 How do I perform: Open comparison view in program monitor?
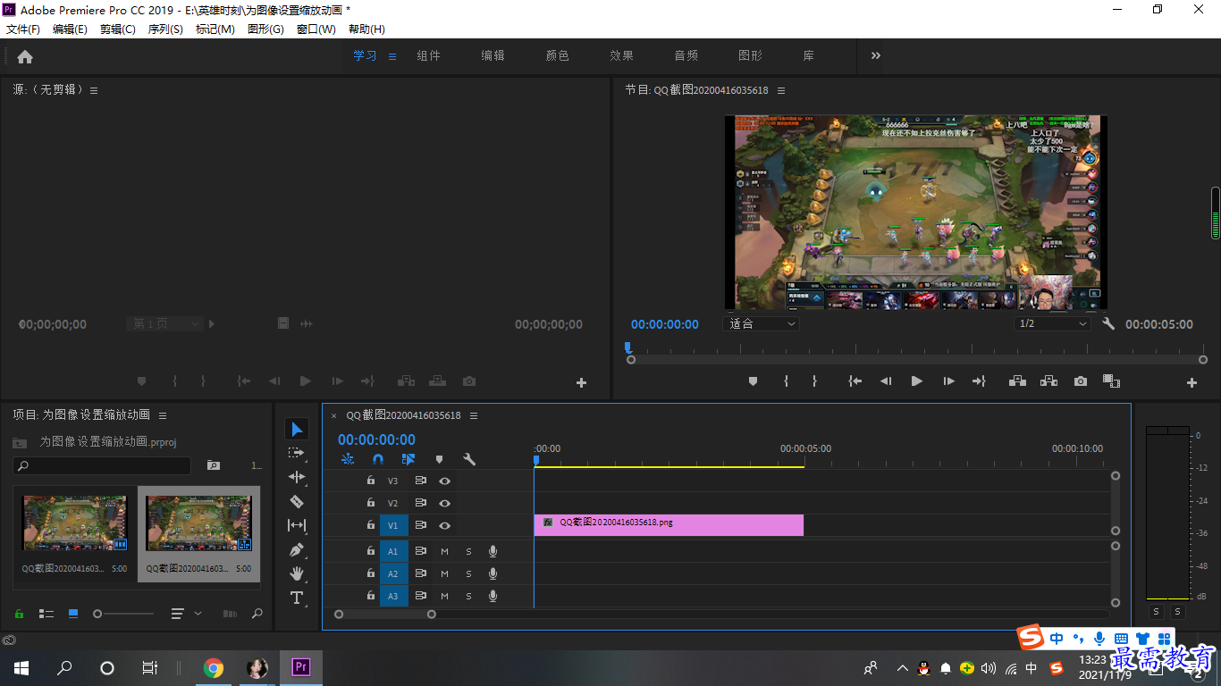pyautogui.click(x=1111, y=381)
